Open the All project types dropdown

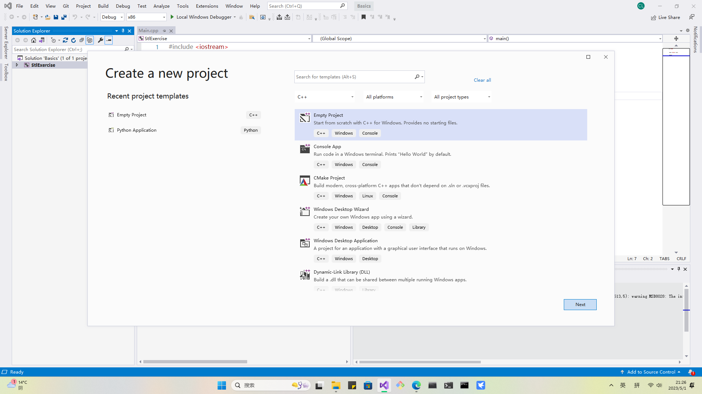click(462, 97)
